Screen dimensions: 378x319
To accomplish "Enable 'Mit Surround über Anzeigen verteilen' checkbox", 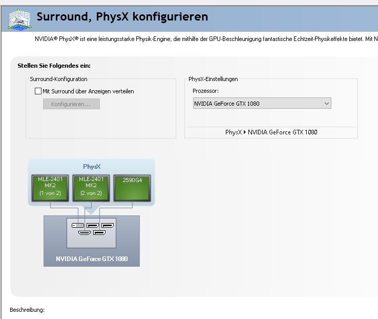I will tap(38, 91).
